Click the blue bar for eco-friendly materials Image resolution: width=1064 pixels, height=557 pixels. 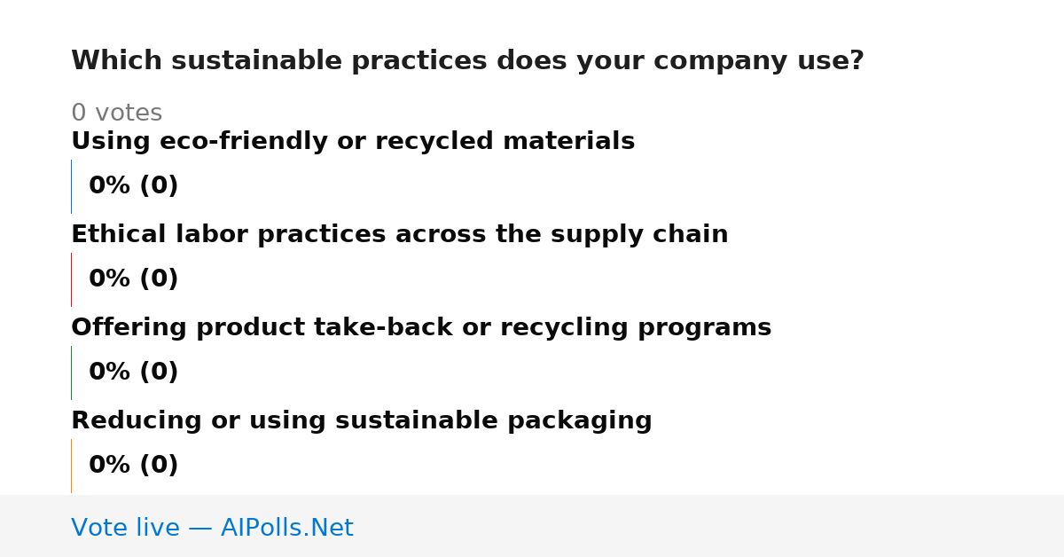tap(71, 186)
